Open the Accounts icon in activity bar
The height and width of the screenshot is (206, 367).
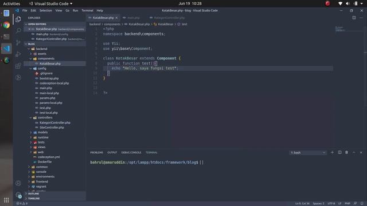coord(18,183)
